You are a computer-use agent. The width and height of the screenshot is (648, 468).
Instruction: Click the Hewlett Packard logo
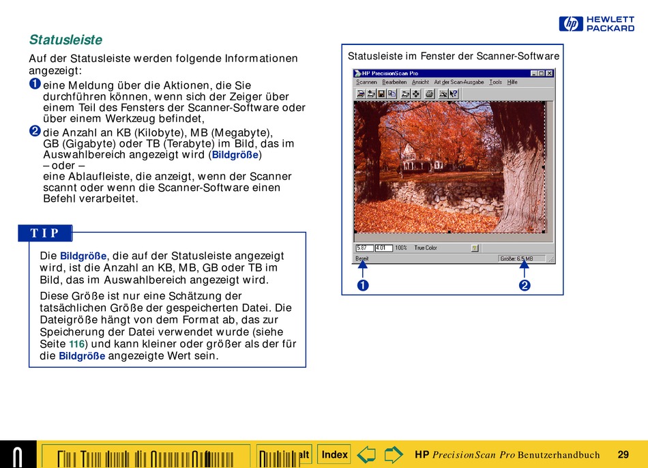(597, 24)
